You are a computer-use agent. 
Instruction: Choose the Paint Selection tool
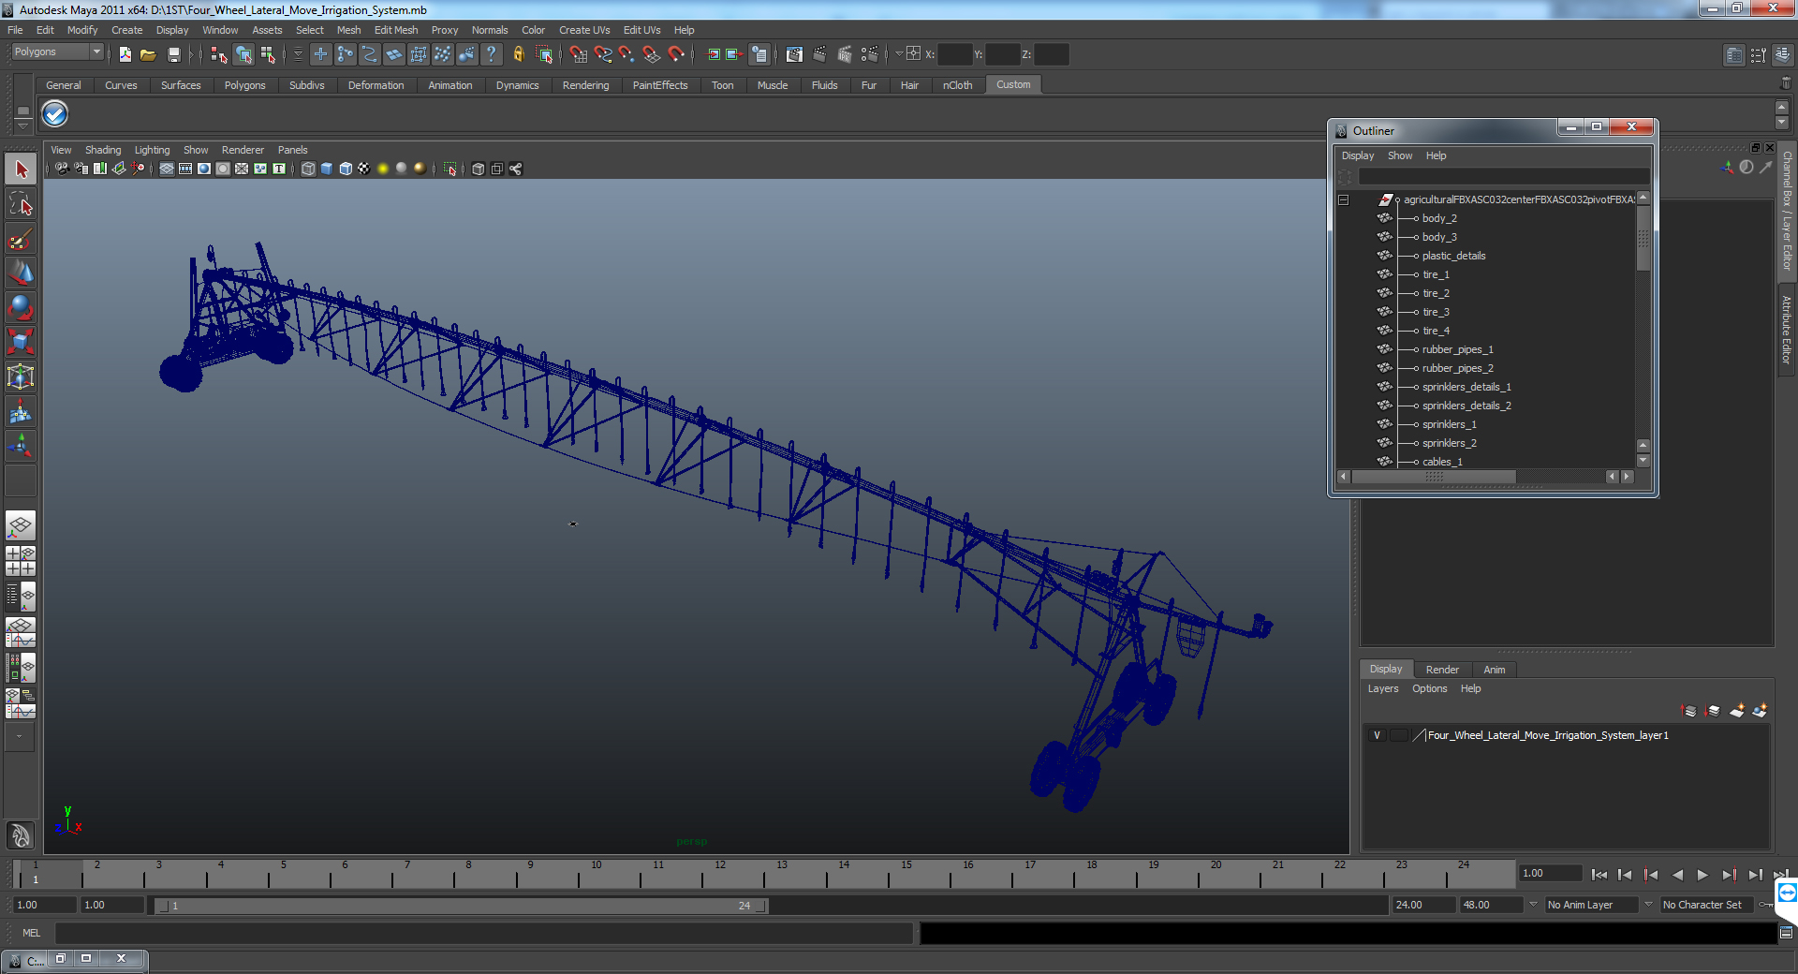tap(21, 239)
